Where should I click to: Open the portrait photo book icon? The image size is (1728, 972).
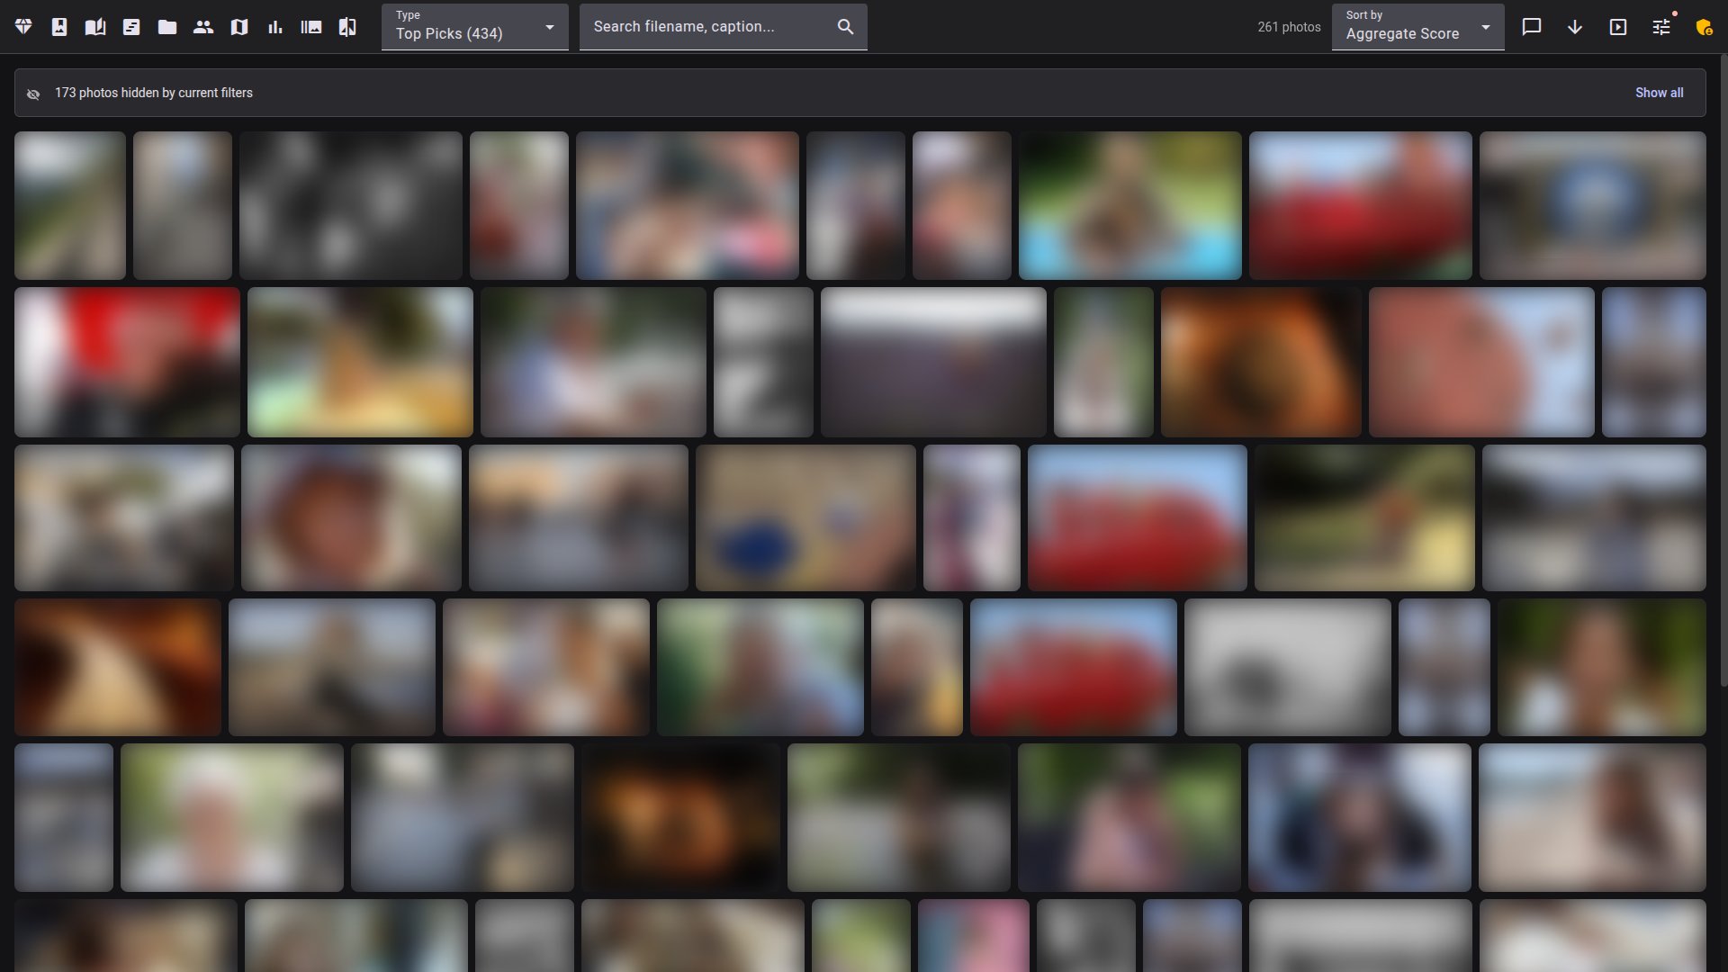[59, 27]
